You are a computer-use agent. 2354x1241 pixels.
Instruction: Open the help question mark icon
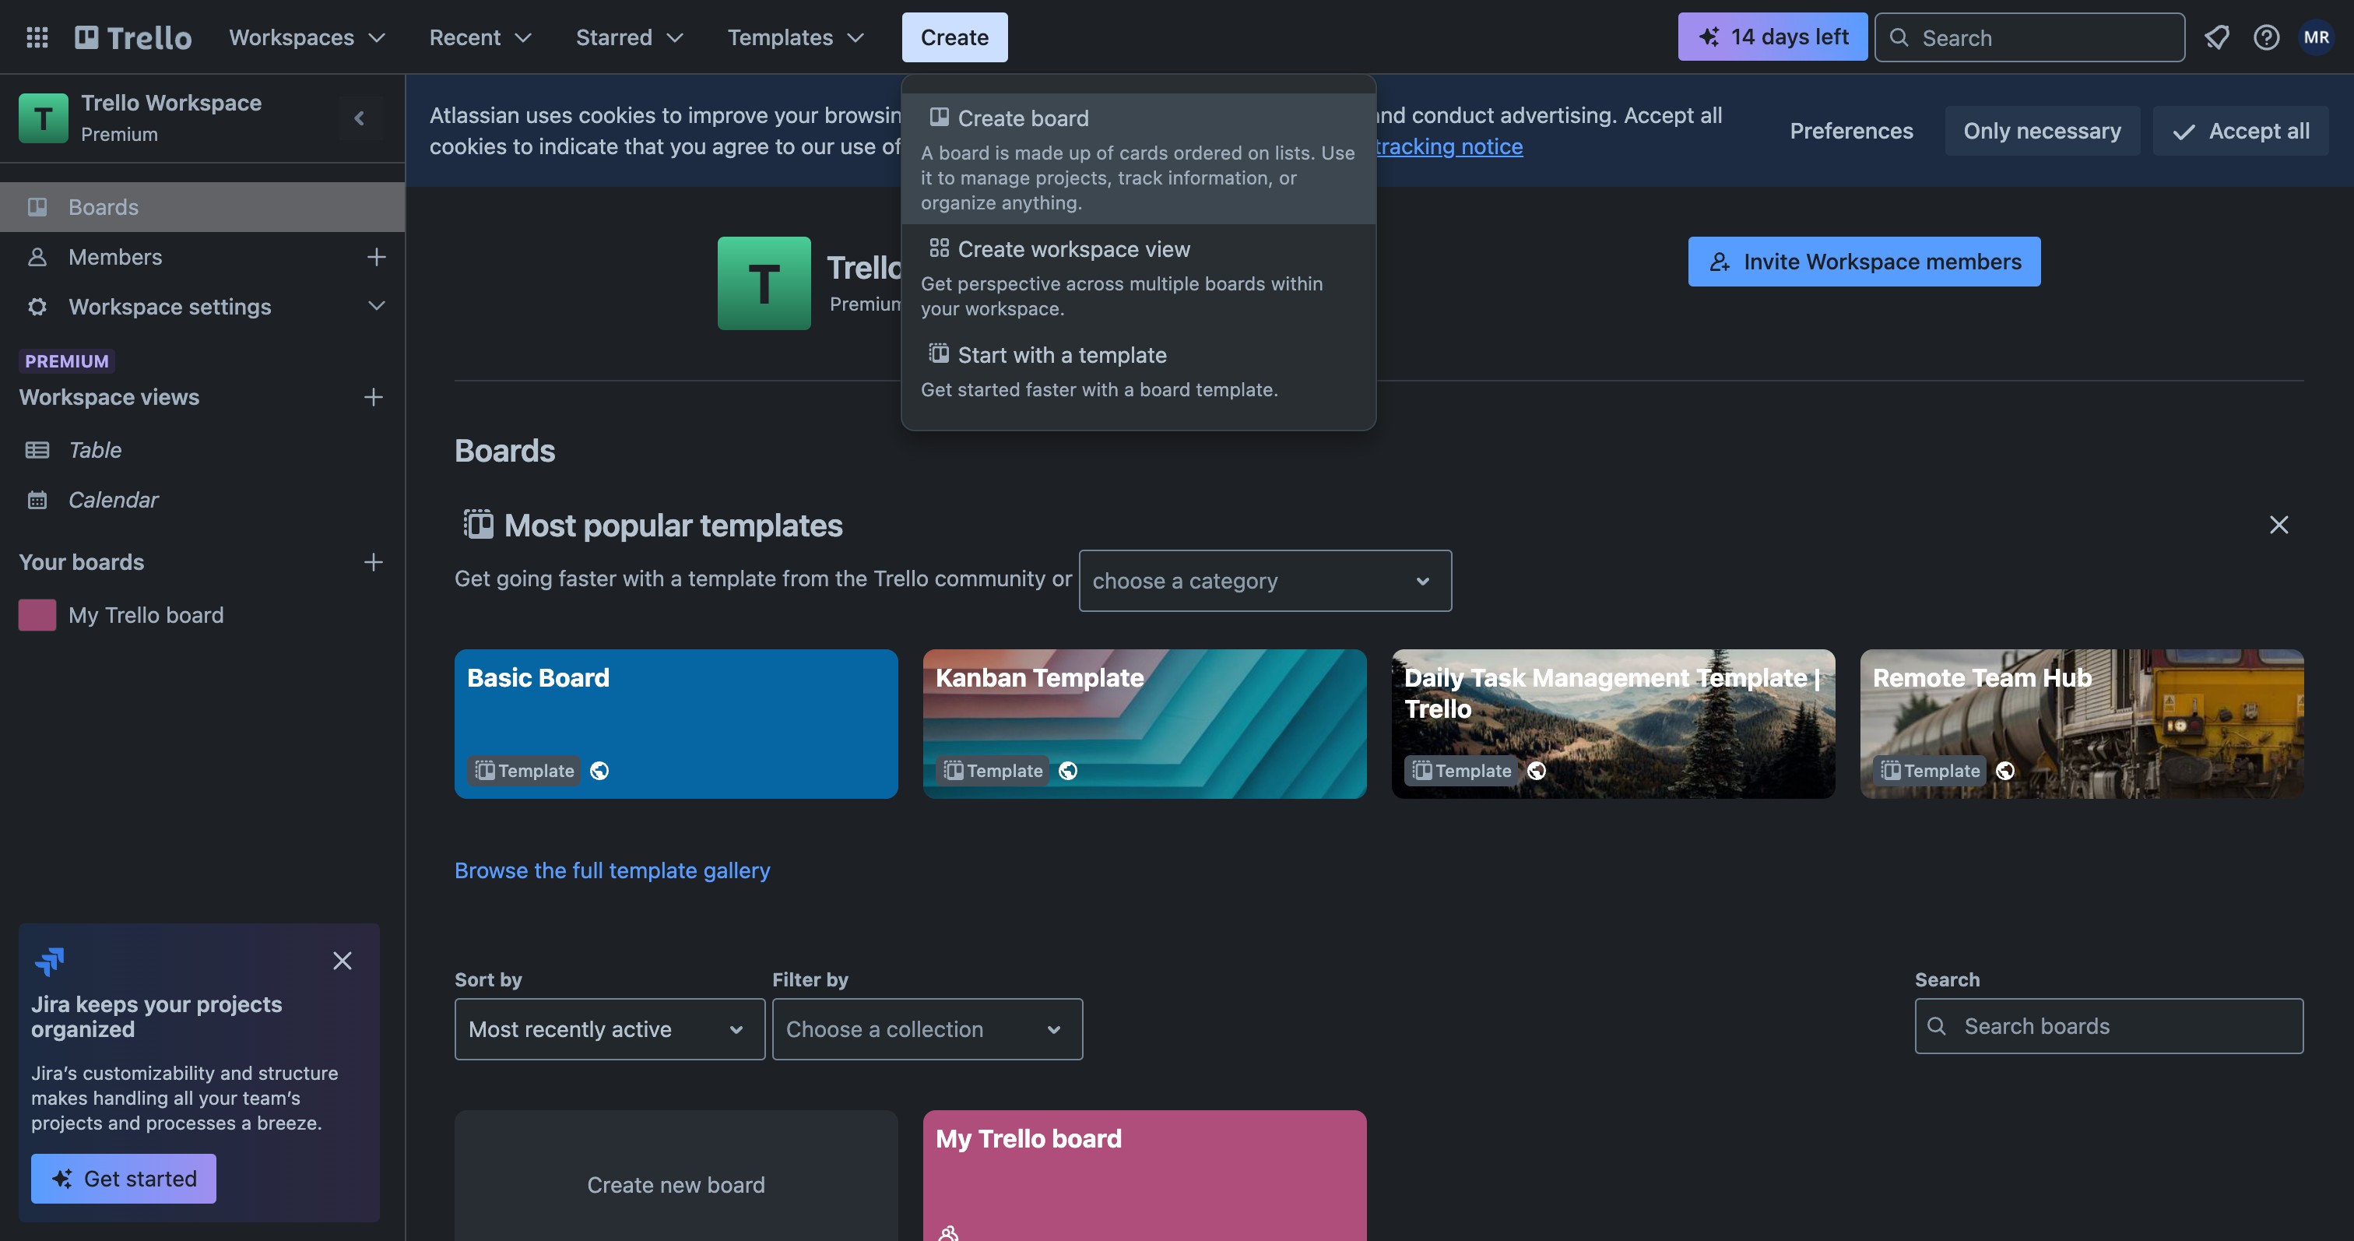tap(2266, 37)
